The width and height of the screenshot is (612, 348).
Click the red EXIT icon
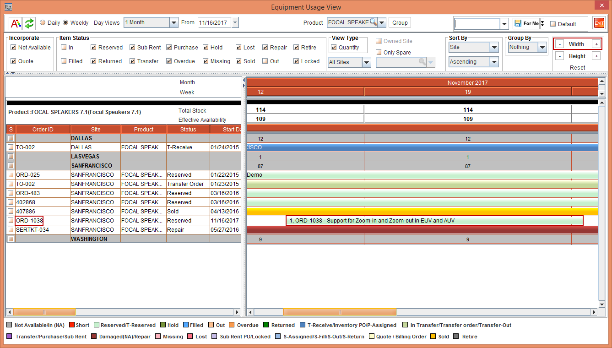[x=599, y=23]
